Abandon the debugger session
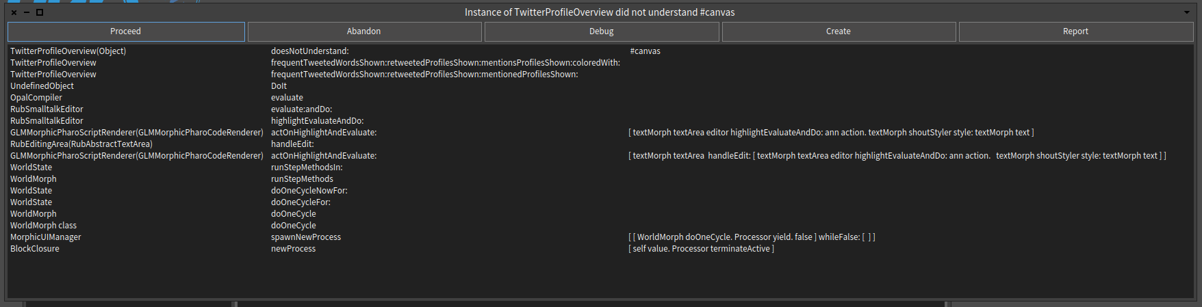1202x307 pixels. [x=363, y=31]
